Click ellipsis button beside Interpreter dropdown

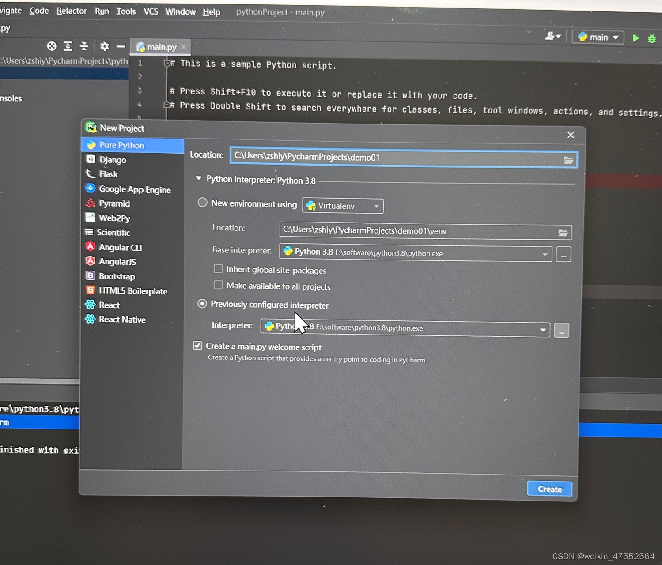coord(561,330)
